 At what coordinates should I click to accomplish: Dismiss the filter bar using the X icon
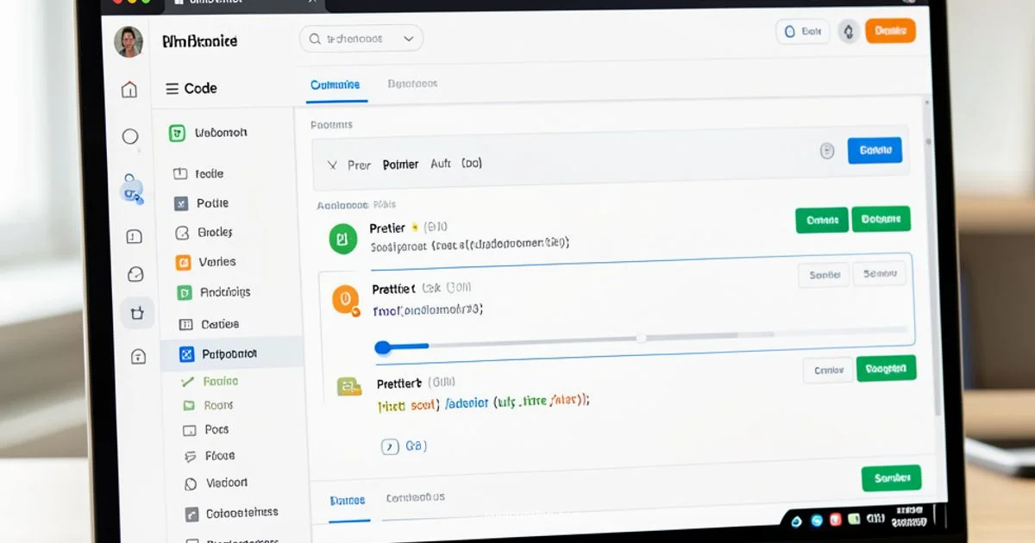332,165
